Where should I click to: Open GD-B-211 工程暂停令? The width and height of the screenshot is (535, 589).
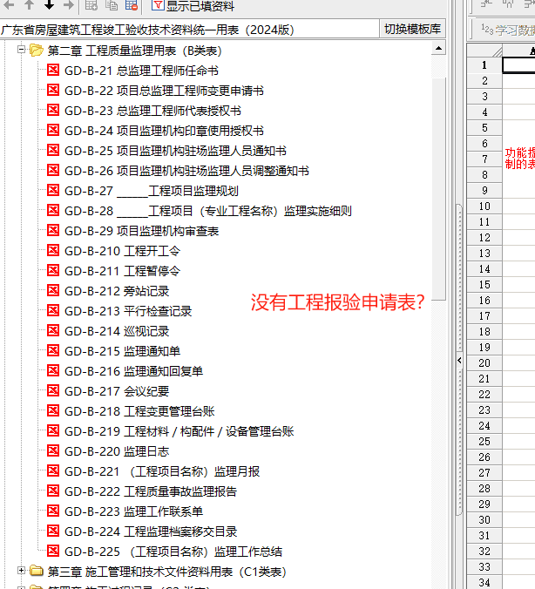tap(122, 271)
